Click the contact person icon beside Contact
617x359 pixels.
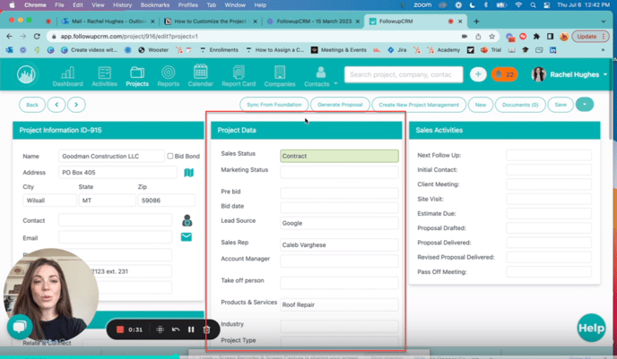coord(187,220)
